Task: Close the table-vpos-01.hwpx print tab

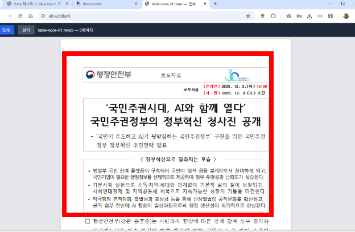Action: (205, 3)
